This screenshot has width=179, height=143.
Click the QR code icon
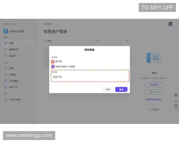point(176,95)
